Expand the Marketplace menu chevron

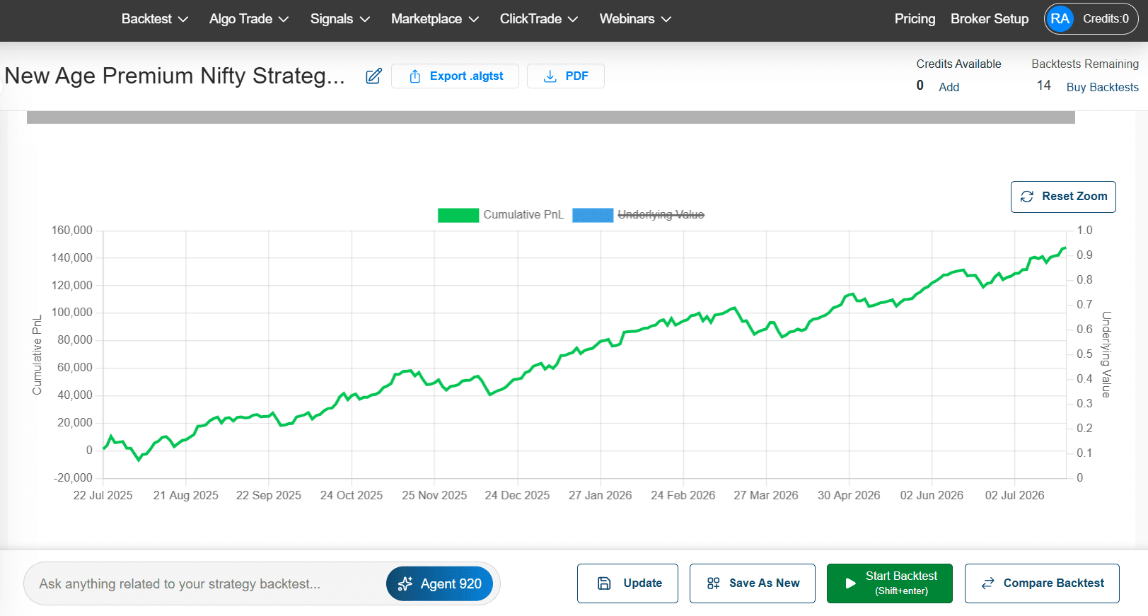(x=474, y=20)
